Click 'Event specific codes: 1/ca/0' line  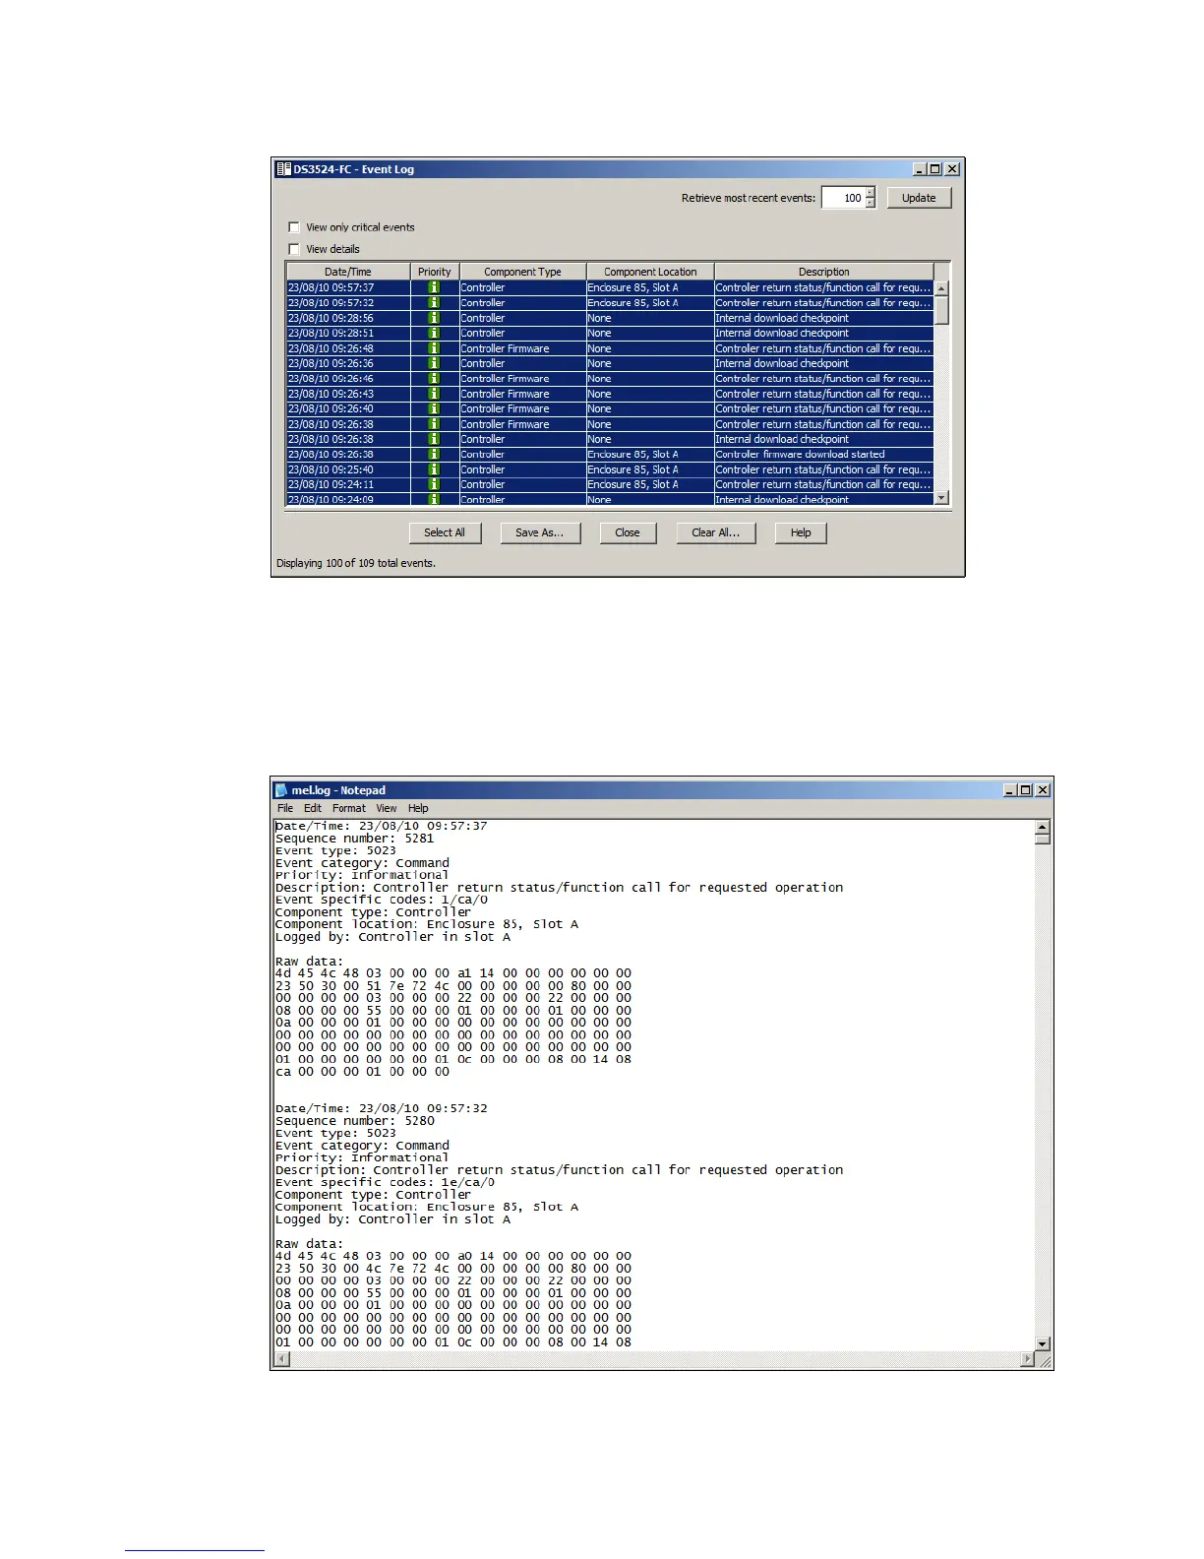[x=382, y=900]
